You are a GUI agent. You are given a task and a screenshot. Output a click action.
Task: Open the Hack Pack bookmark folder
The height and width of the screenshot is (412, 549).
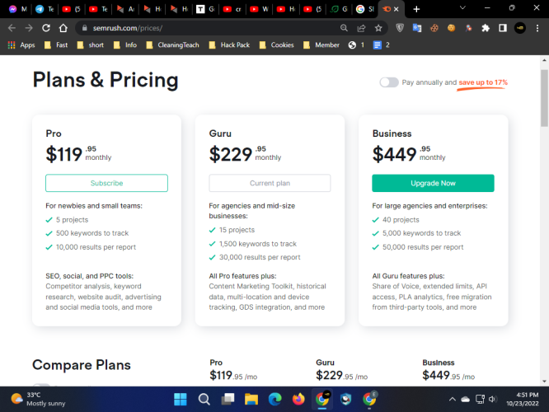tap(229, 44)
